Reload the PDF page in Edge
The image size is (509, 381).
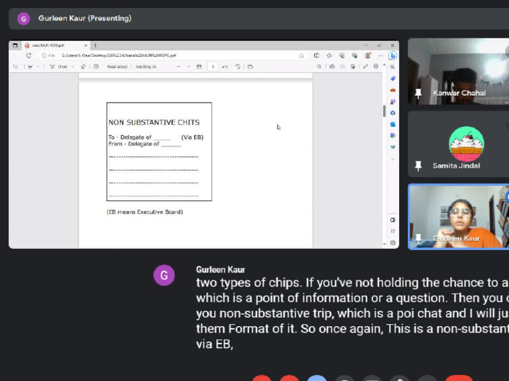click(x=28, y=56)
